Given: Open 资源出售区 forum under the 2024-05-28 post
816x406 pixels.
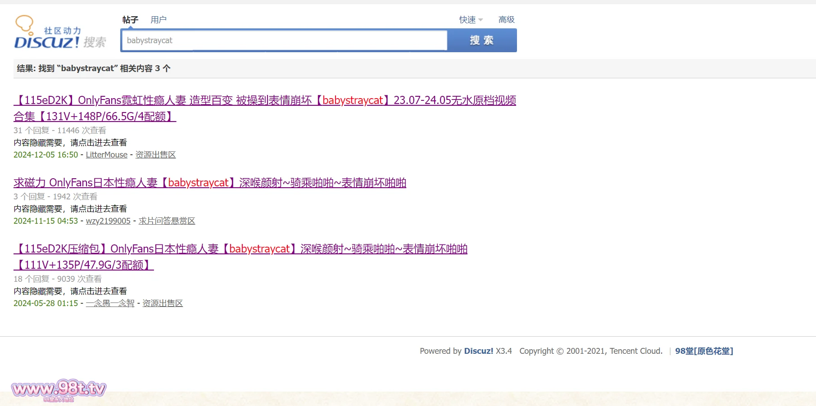Looking at the screenshot, I should pyautogui.click(x=163, y=303).
